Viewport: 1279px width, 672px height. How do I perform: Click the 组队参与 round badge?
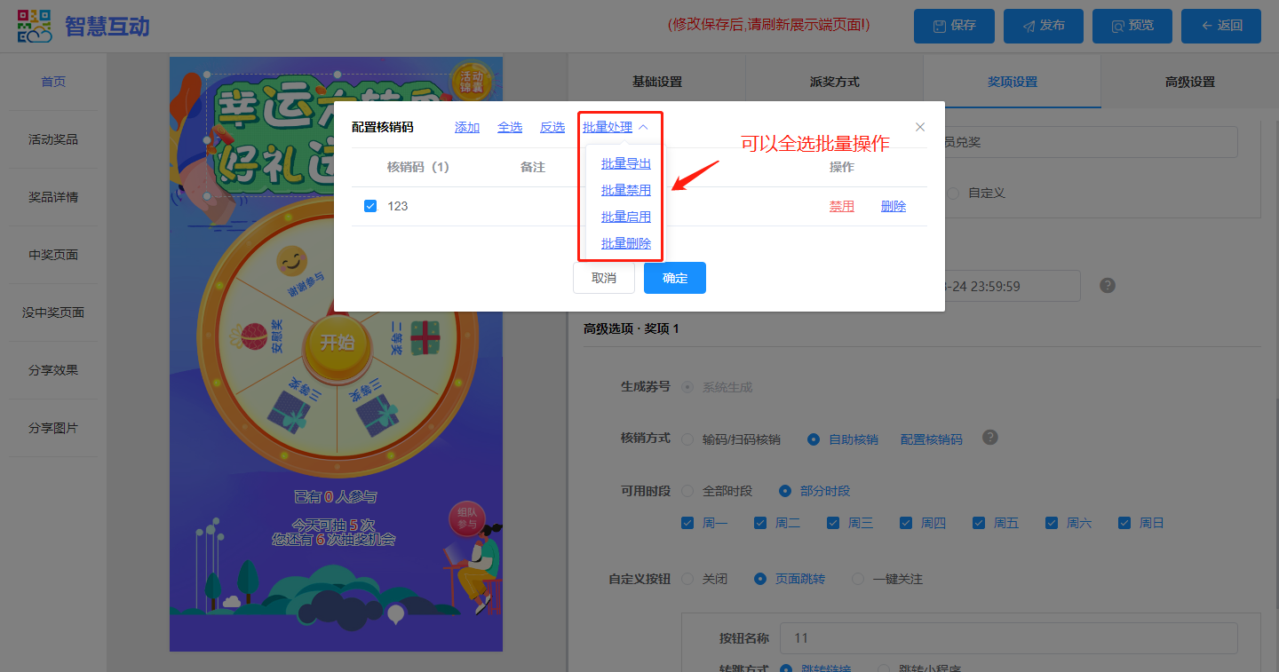click(x=467, y=518)
